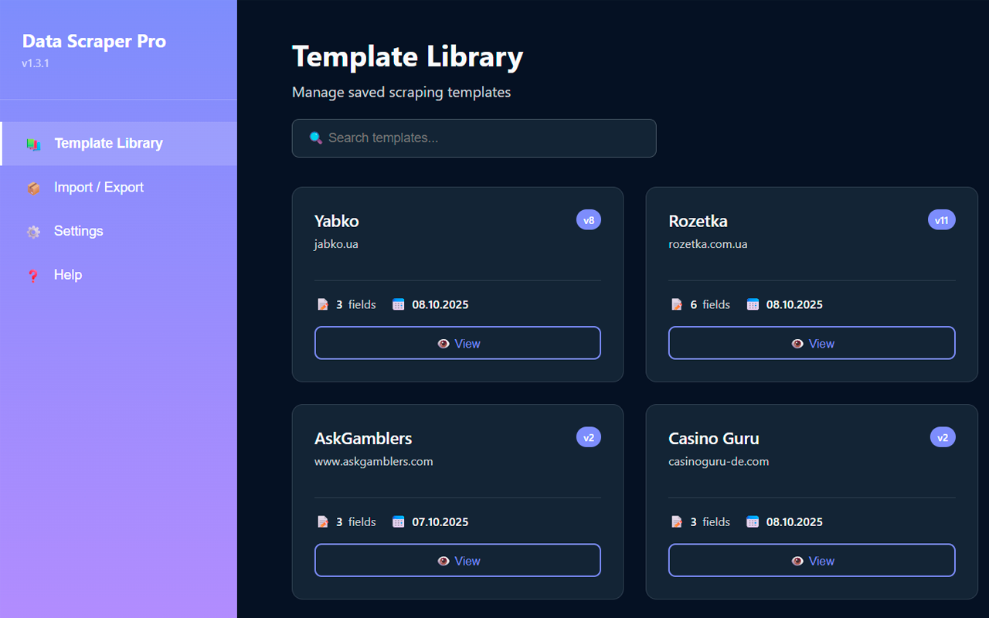989x618 pixels.
Task: Click the Settings gear icon
Action: tap(33, 232)
